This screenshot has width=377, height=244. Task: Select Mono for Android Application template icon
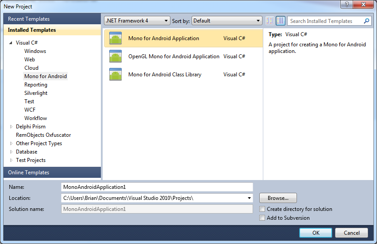tap(115, 38)
